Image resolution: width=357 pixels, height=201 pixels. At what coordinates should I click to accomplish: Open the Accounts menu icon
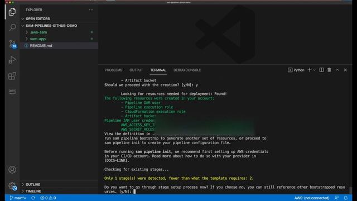point(12,170)
